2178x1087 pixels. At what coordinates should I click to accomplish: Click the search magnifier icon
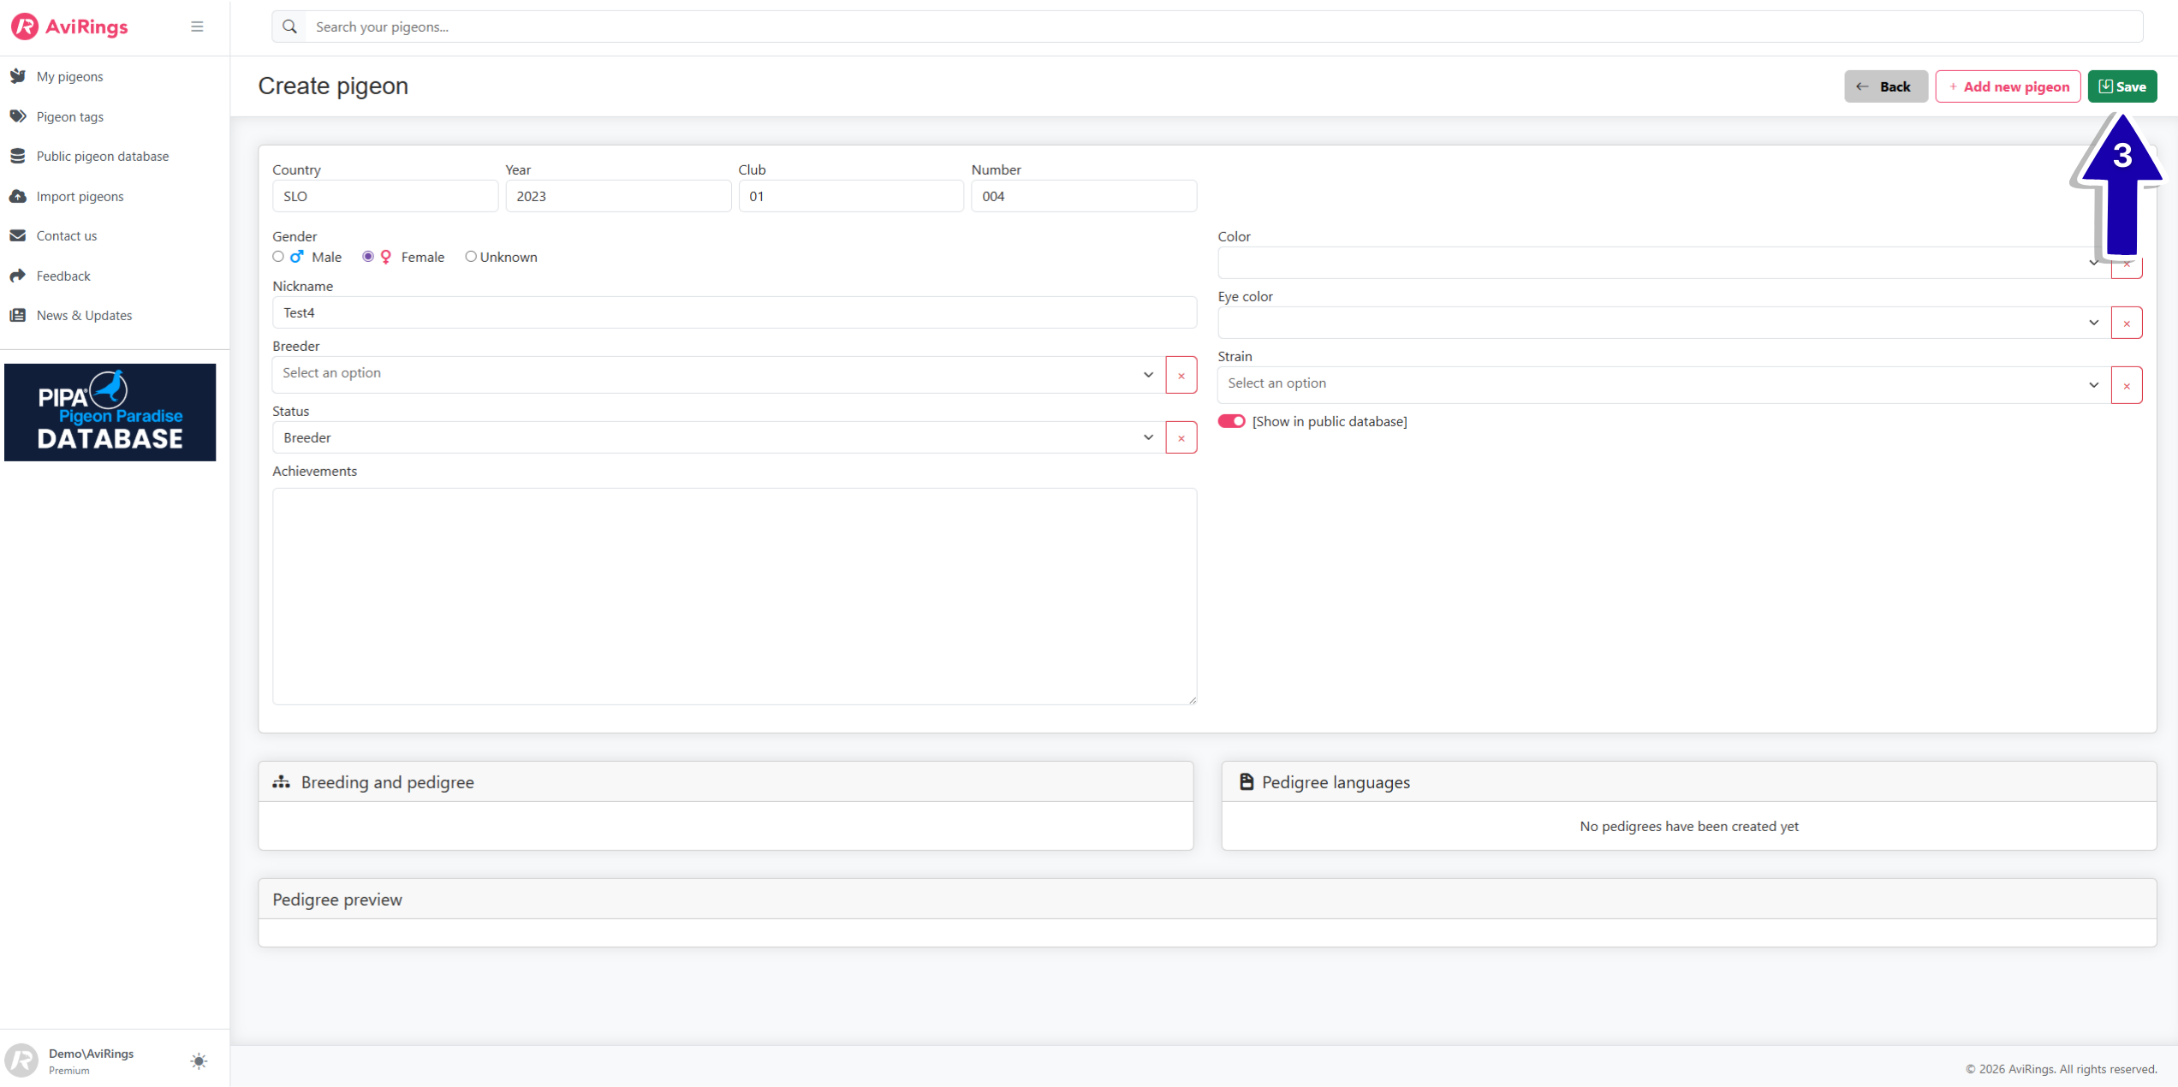point(289,27)
